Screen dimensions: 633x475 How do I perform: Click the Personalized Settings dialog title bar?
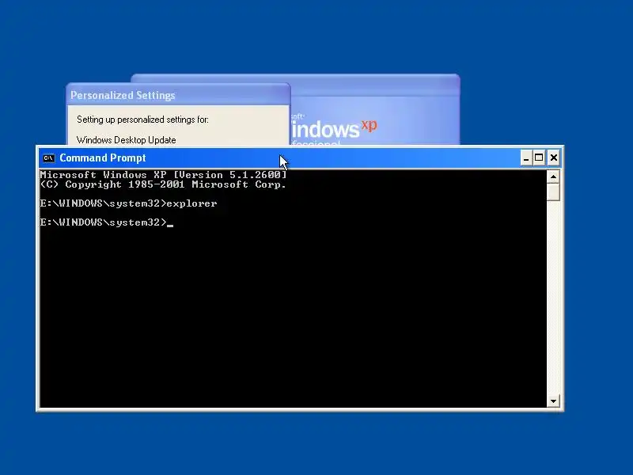click(x=178, y=95)
